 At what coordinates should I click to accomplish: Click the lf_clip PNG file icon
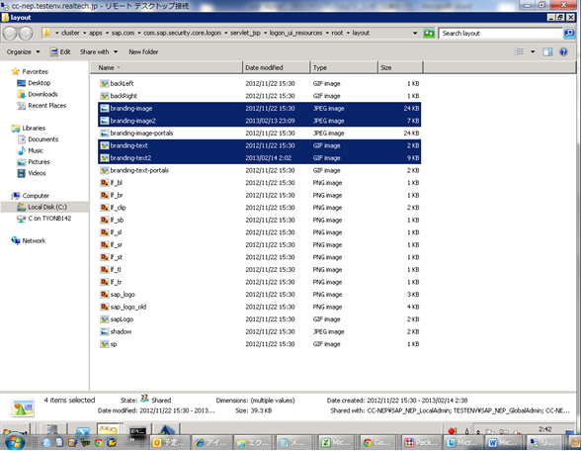coord(105,208)
